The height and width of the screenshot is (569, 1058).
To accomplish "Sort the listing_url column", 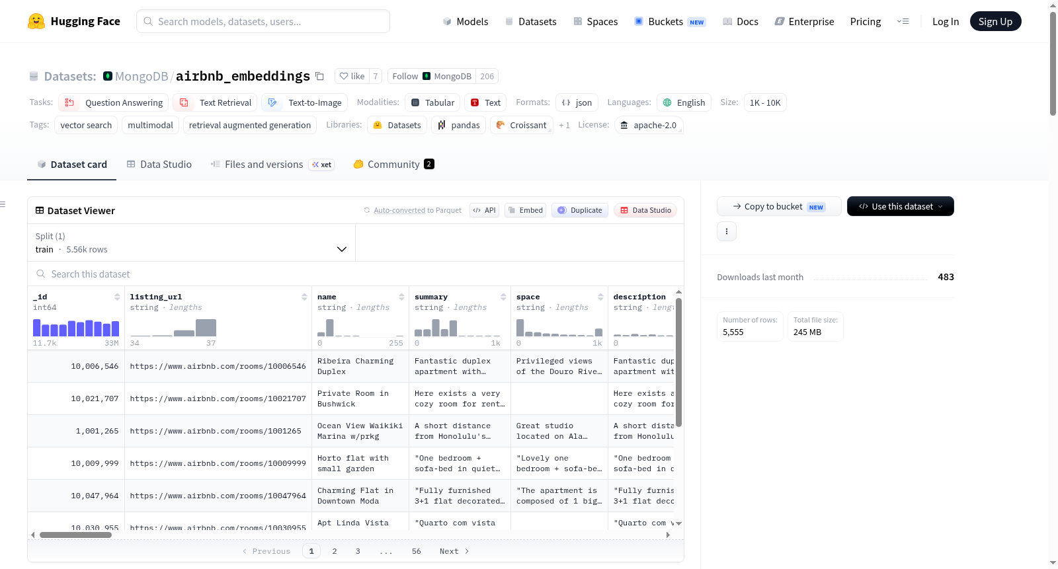I will (x=304, y=297).
